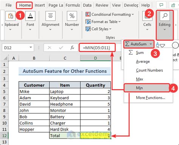179x145 pixels.
Task: Click the AutoSum sigma icon
Action: click(x=127, y=44)
